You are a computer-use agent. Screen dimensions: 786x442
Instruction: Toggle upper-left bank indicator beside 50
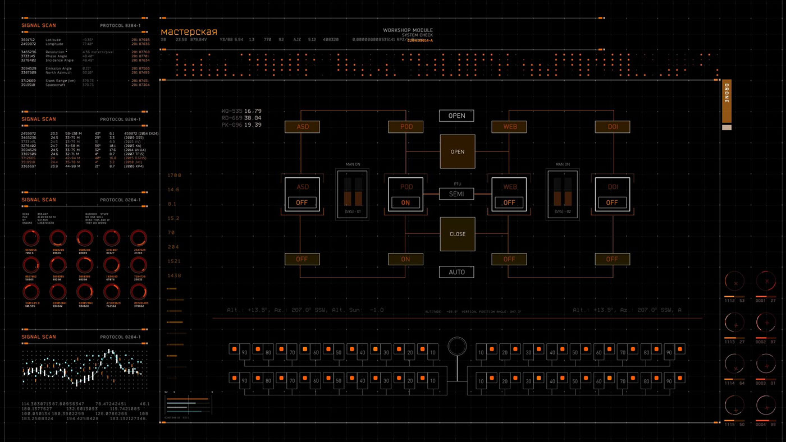pyautogui.click(x=329, y=349)
